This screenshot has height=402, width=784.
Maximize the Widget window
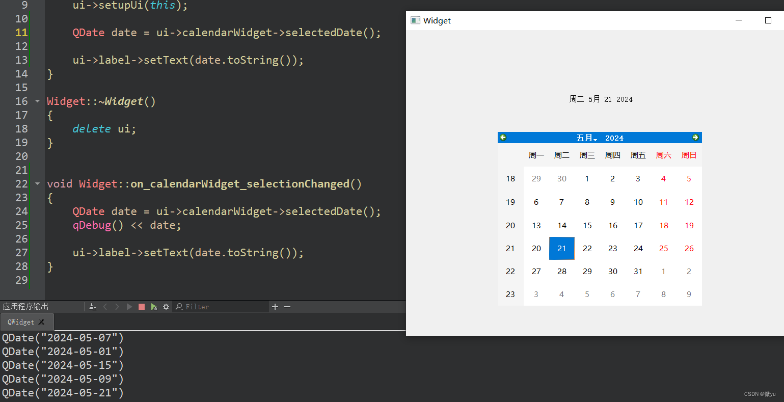point(768,20)
